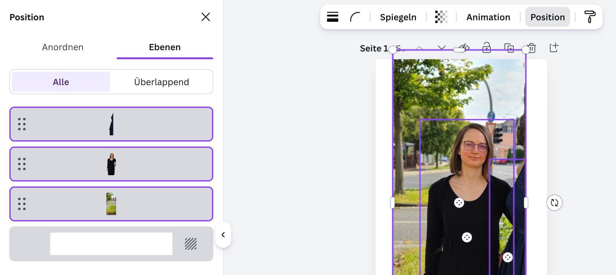The height and width of the screenshot is (275, 616).
Task: Select the white background layer swatch
Action: (111, 244)
